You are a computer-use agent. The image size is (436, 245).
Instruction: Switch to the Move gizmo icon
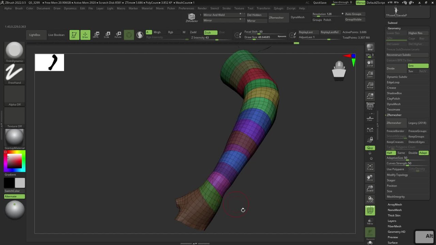click(x=96, y=35)
